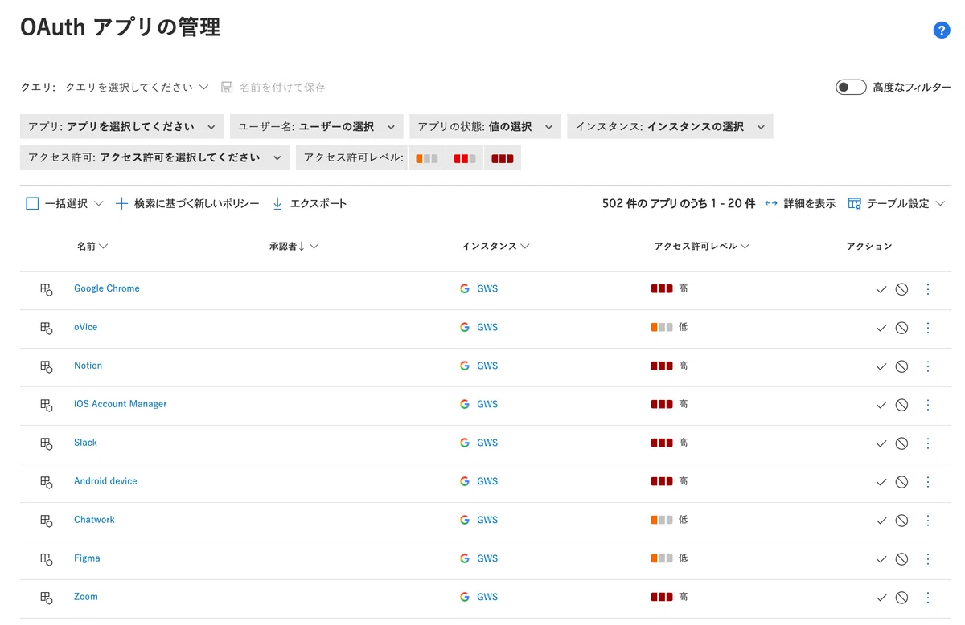
Task: Open the クエリを選択してください dropdown
Action: click(x=137, y=87)
